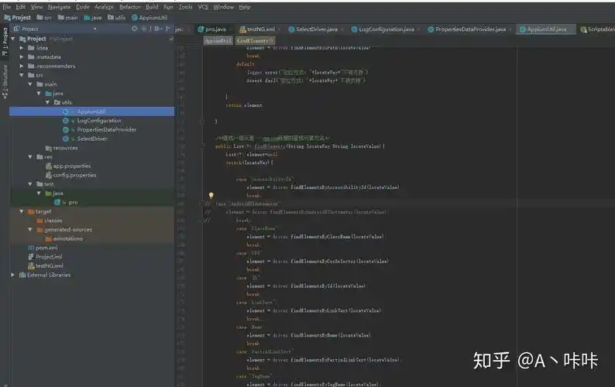Hide the Project tool window
The width and height of the screenshot is (615, 387).
(x=168, y=29)
